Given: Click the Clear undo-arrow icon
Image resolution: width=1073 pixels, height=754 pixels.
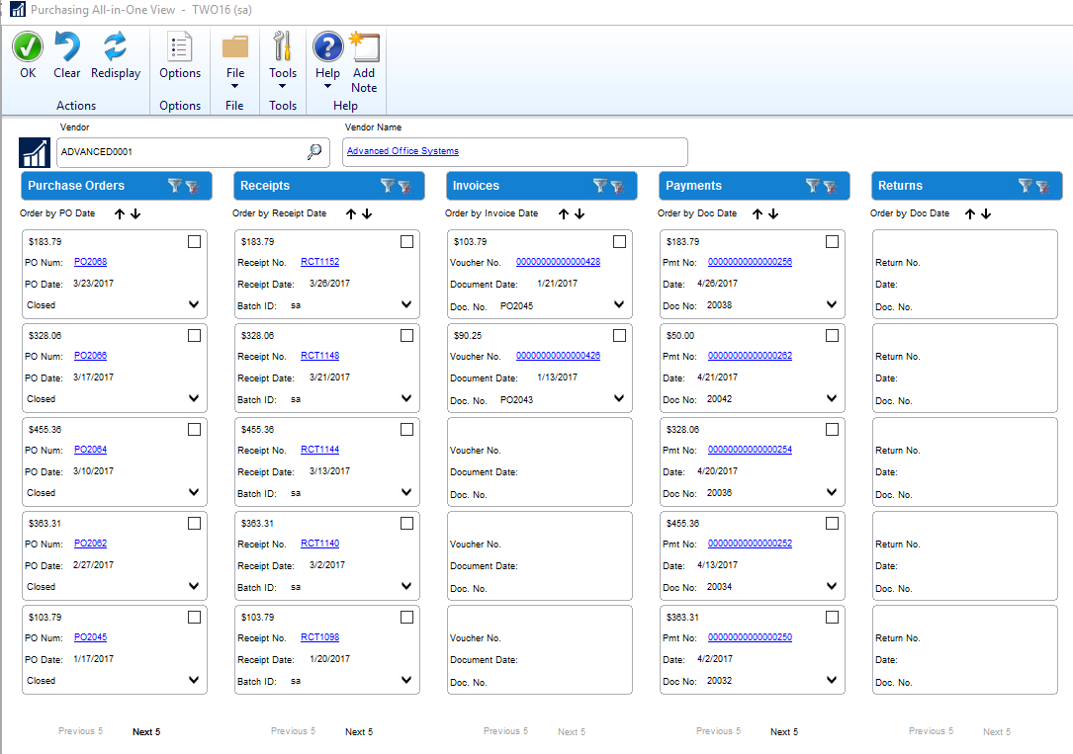Looking at the screenshot, I should click(67, 47).
